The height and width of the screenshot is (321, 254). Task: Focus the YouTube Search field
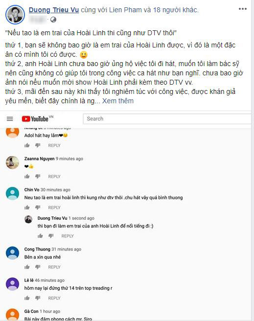tap(167, 119)
